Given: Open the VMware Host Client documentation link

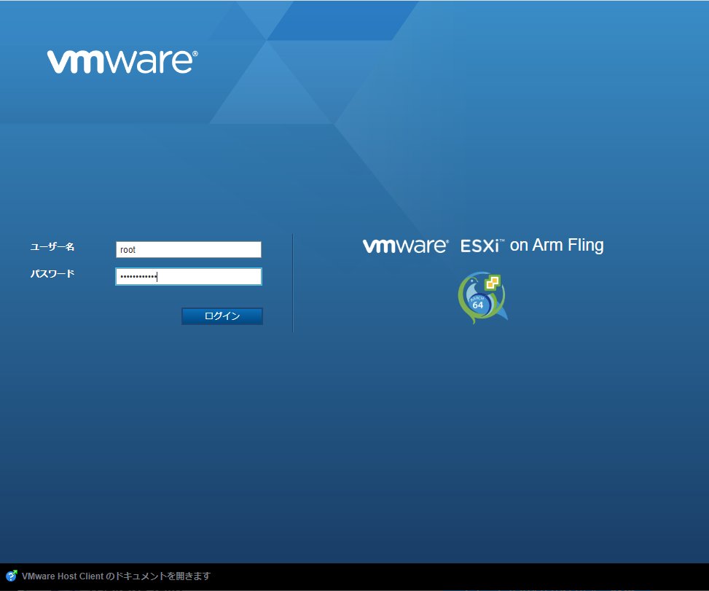Looking at the screenshot, I should 116,576.
